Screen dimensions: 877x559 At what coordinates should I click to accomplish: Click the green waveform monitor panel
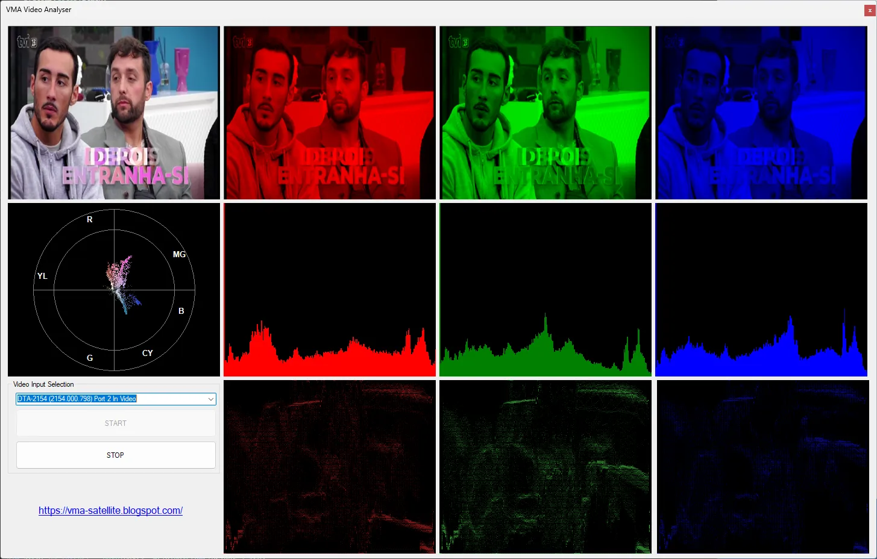[x=545, y=466]
